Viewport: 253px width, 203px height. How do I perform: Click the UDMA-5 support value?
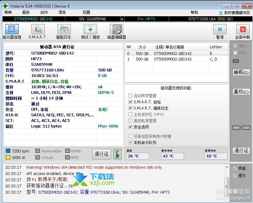click(106, 92)
